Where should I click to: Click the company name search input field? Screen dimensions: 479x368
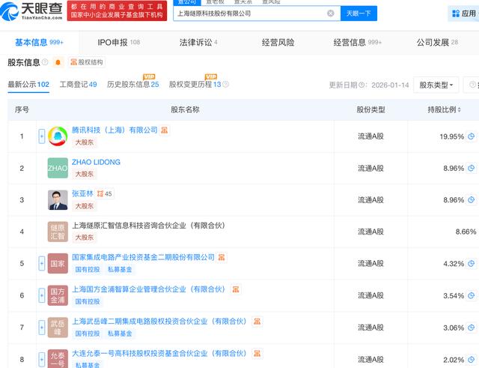(x=249, y=13)
